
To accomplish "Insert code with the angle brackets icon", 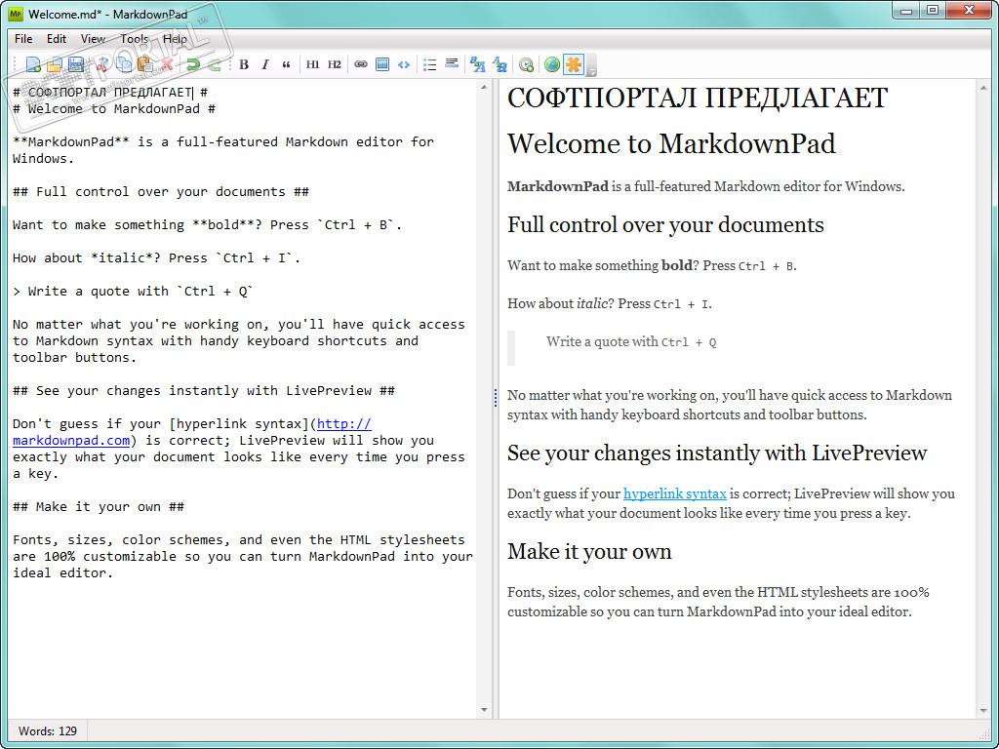I will (x=403, y=64).
